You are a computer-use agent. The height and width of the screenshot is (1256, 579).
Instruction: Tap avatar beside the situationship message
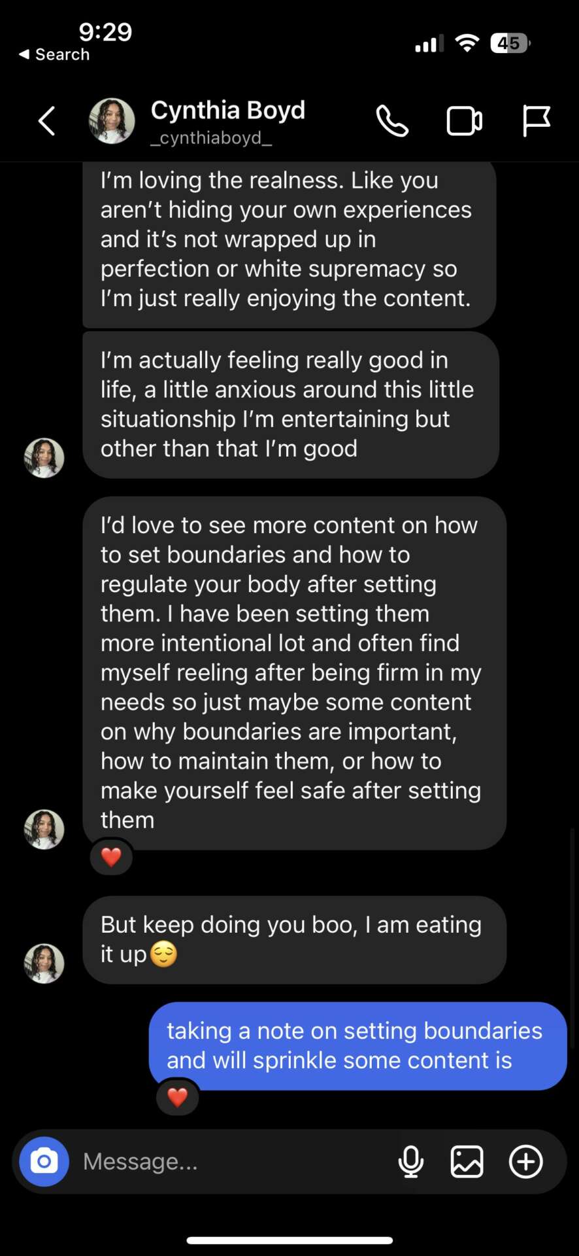point(44,458)
